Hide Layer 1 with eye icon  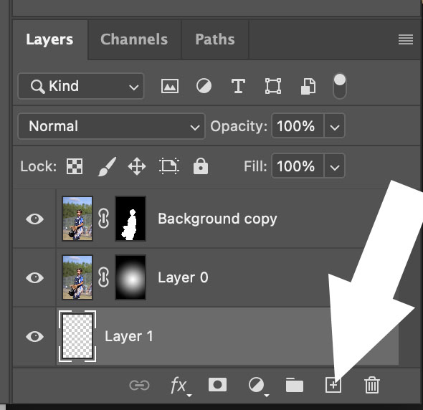click(x=35, y=336)
